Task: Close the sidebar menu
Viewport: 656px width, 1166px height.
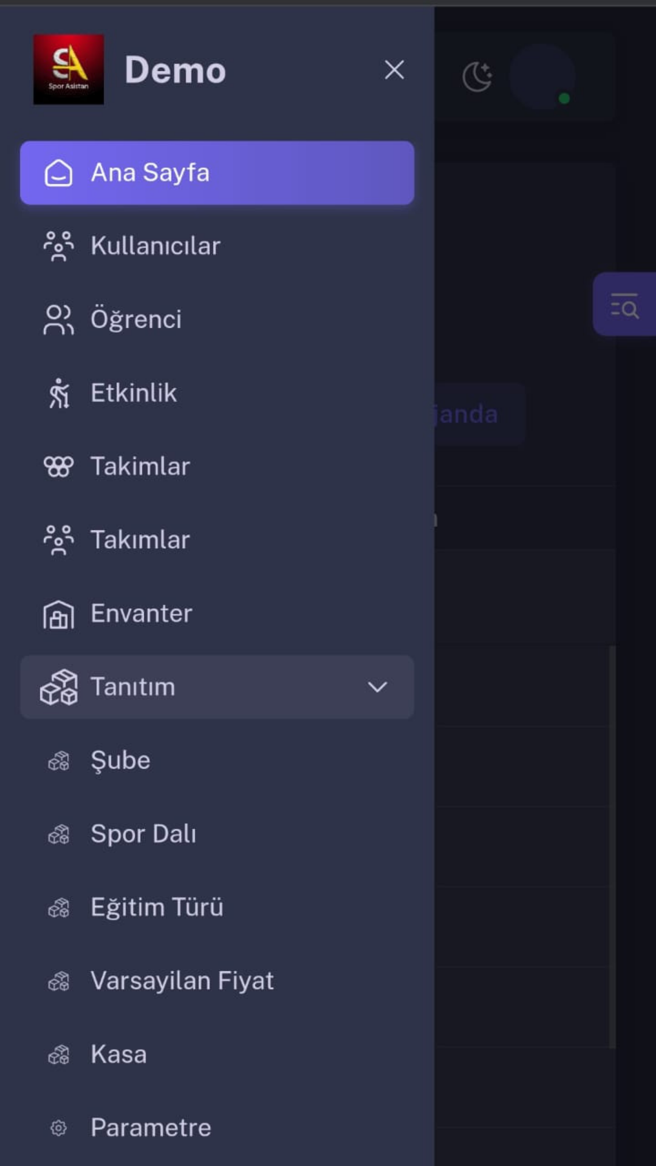Action: coord(394,70)
